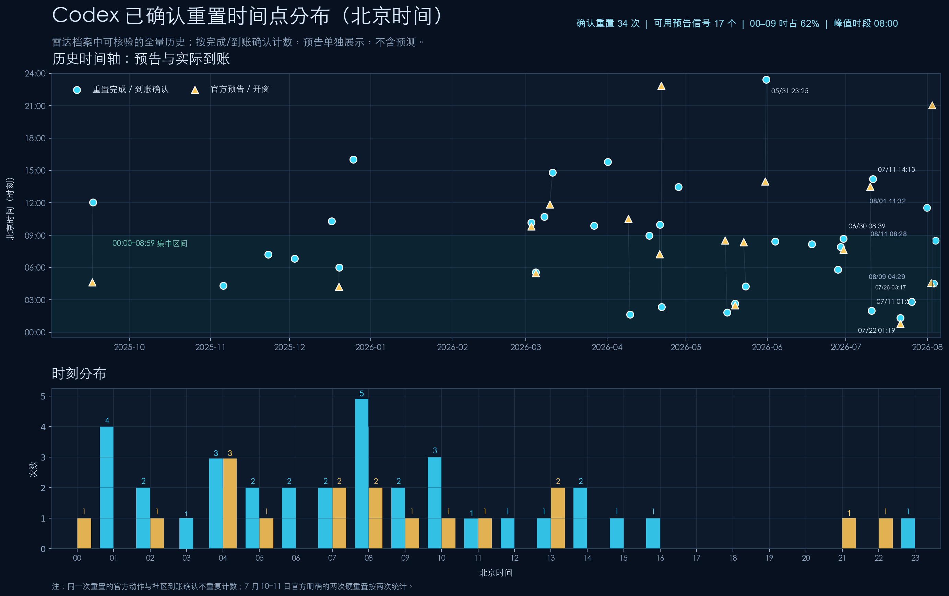The width and height of the screenshot is (949, 596).
Task: Click the blue bar at hour 06
Action: pos(289,518)
